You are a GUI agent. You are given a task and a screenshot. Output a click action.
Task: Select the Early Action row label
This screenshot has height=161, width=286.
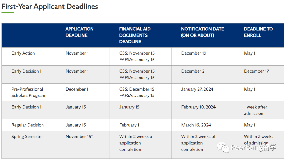tap(23, 53)
